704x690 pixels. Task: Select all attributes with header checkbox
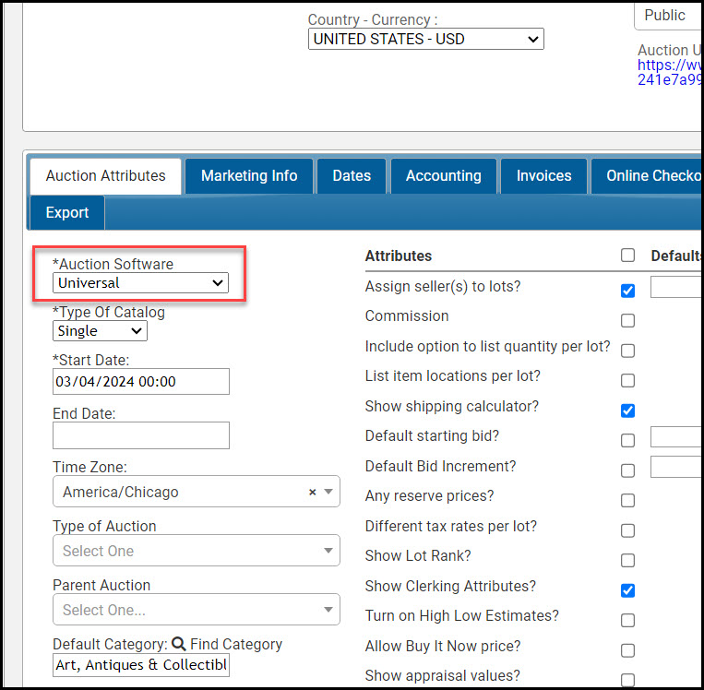[x=627, y=256]
